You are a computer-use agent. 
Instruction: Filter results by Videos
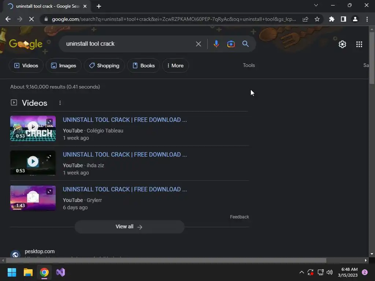[x=26, y=65]
